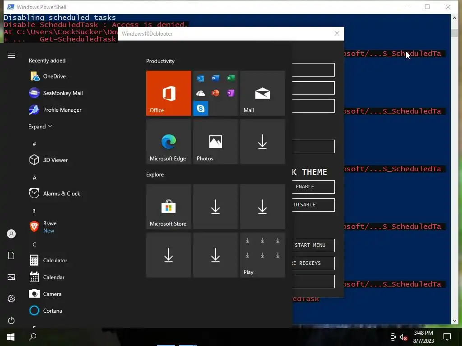Viewport: 462px width, 346px height.
Task: Click the Explore group heading
Action: point(155,174)
